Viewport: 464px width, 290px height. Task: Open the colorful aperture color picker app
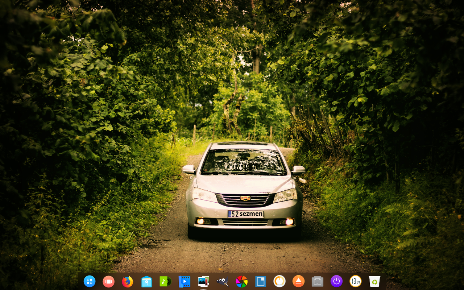click(241, 281)
